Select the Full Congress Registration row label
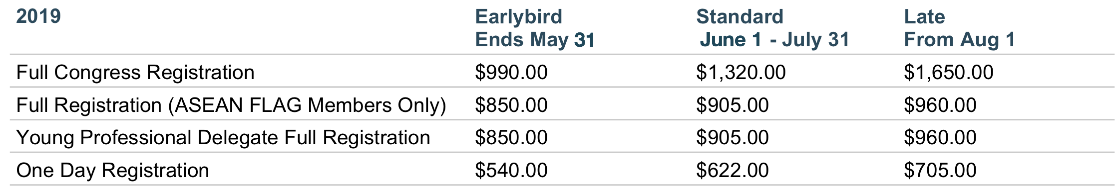This screenshot has height=192, width=1120. pos(135,73)
